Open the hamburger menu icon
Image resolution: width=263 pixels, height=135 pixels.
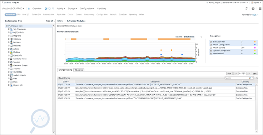pyautogui.click(x=260, y=9)
